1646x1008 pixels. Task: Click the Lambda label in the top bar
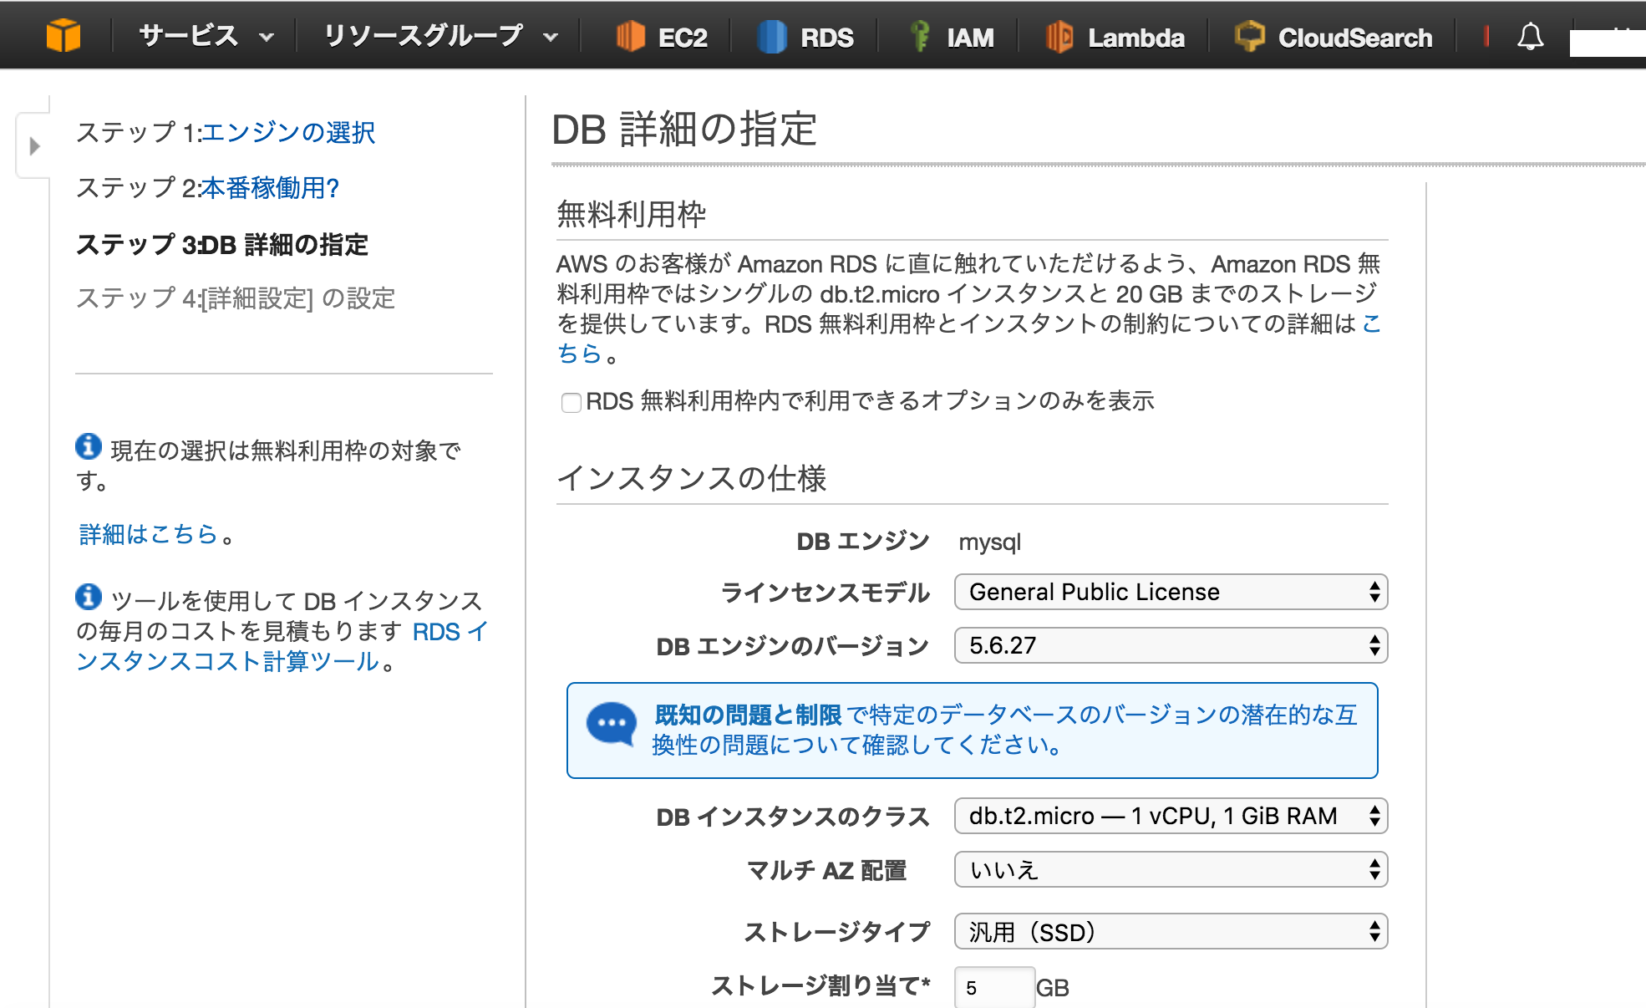click(x=1136, y=38)
